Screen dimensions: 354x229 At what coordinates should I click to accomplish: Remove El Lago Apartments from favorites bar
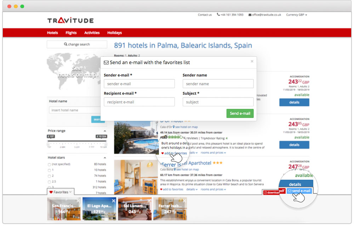pyautogui.click(x=114, y=201)
